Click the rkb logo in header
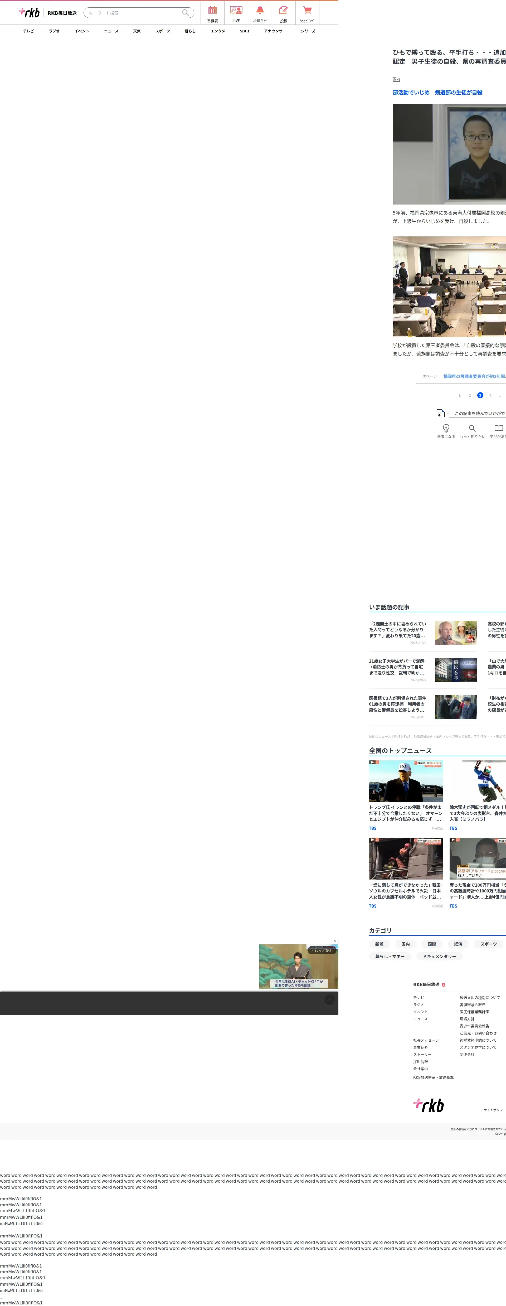Screen dimensions: 506x1306 (x=30, y=13)
